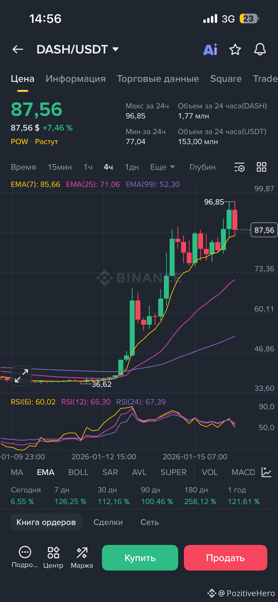Select the 1ч timeframe
This screenshot has height=602, width=278.
click(88, 167)
